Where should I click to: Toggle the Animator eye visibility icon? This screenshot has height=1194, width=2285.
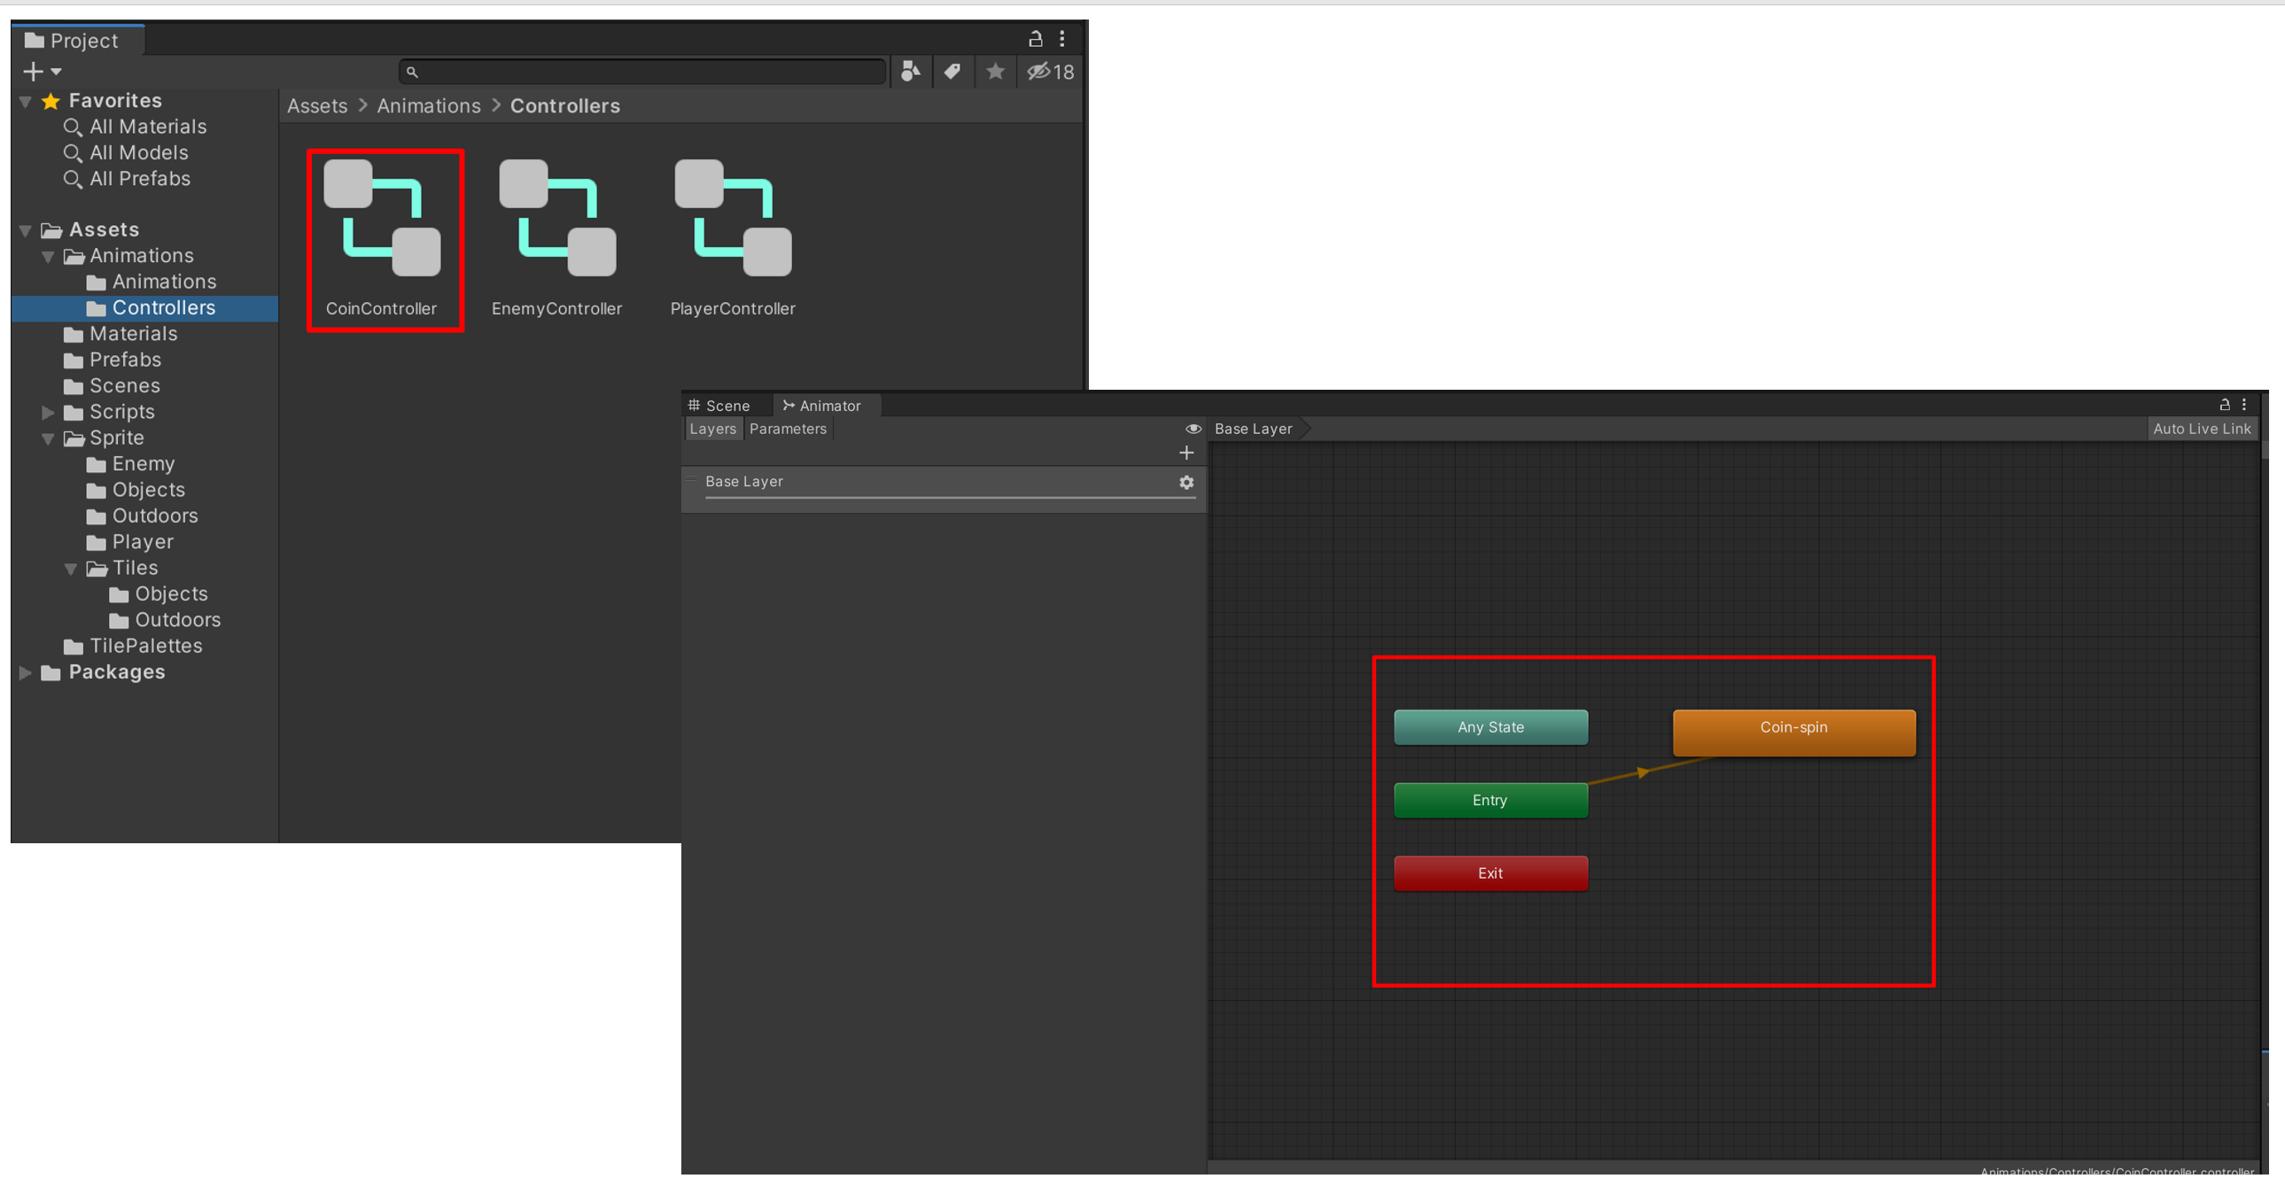point(1193,429)
